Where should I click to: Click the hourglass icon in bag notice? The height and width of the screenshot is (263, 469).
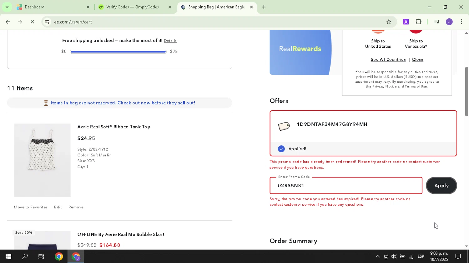point(46,103)
